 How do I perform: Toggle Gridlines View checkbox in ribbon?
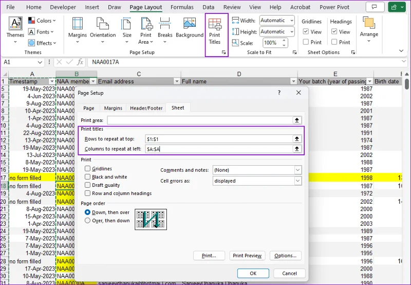tap(306, 31)
